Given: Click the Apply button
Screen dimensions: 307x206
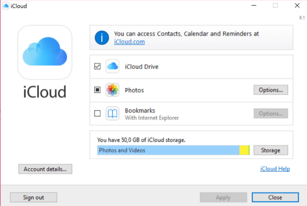Looking at the screenshot, I should (223, 197).
